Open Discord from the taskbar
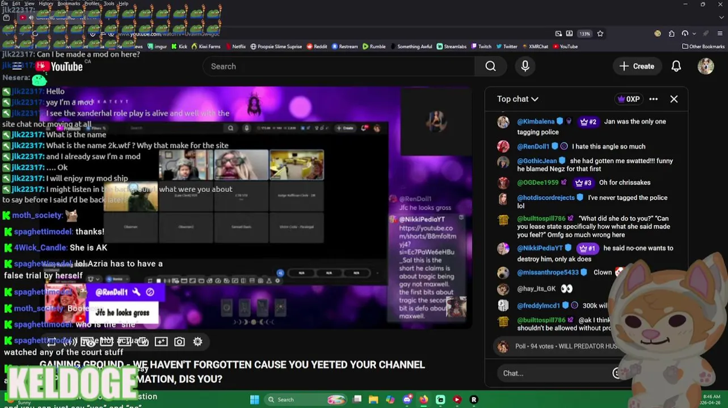The height and width of the screenshot is (408, 728). (407, 399)
